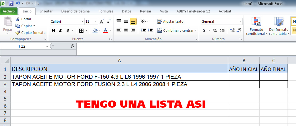Screen dimensions: 296x126
Task: Click Decrease indent icon
Action: click(x=143, y=30)
